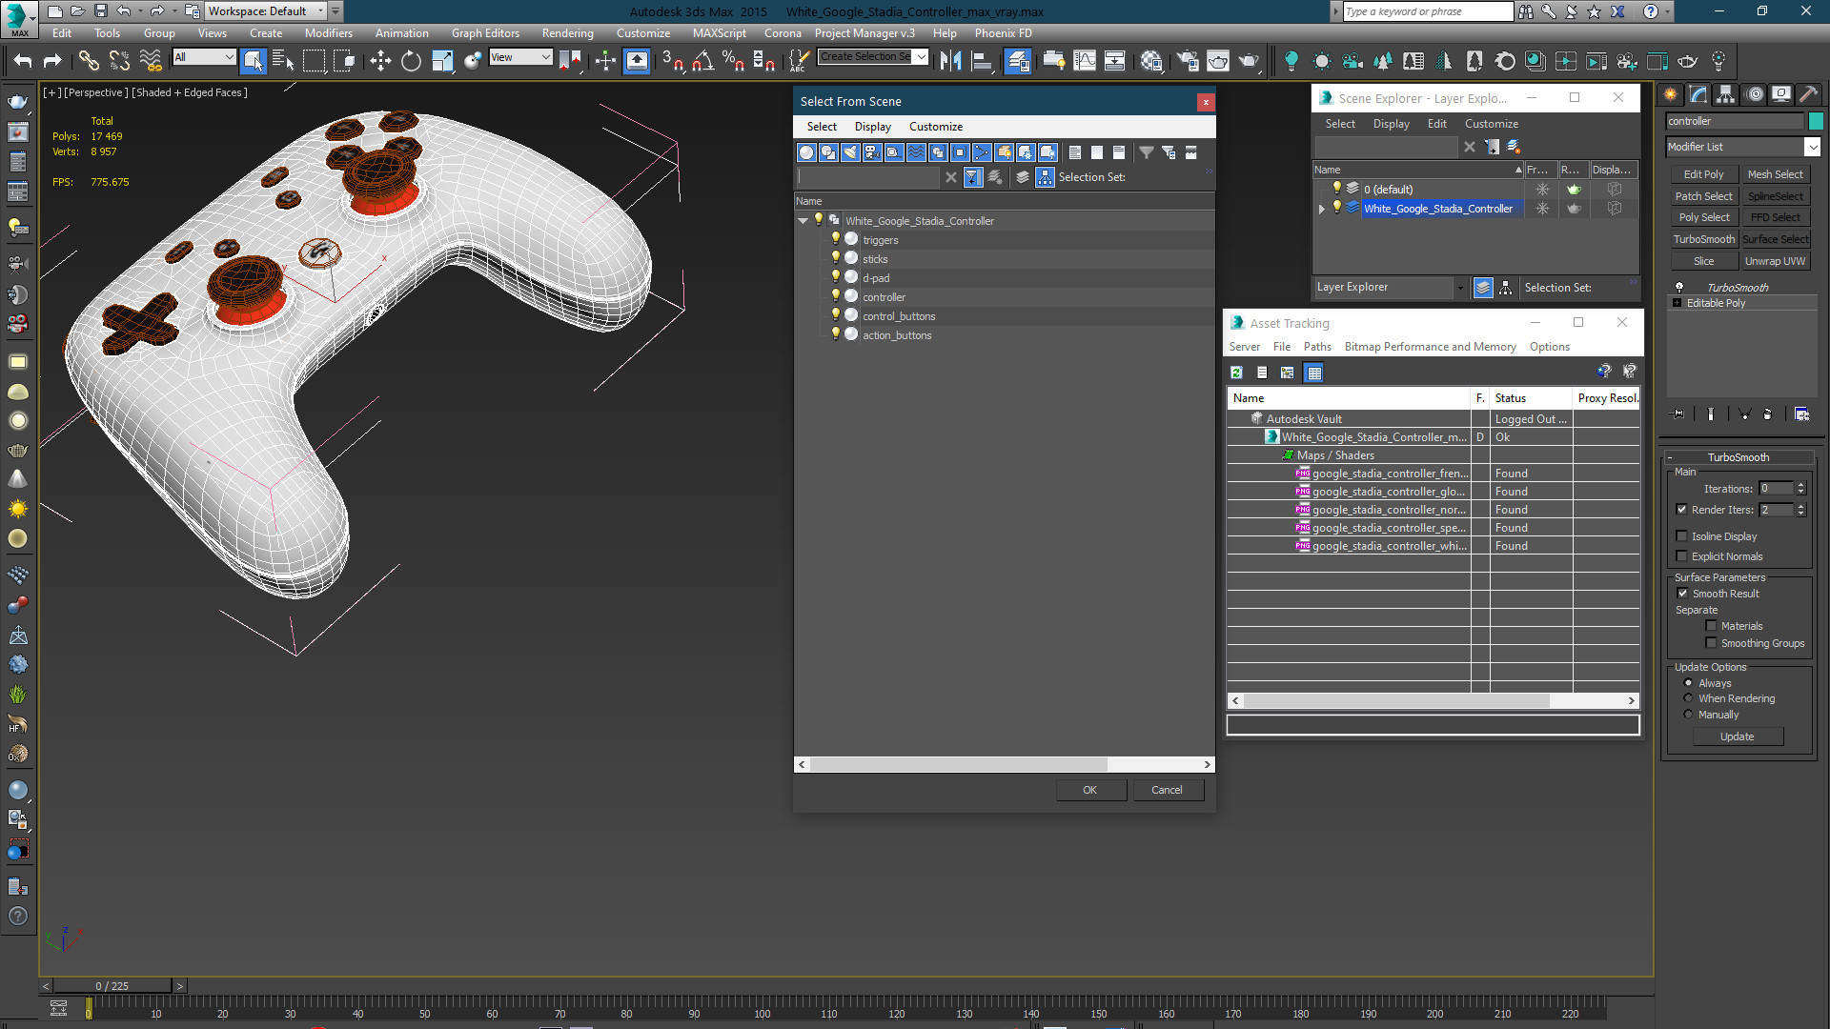The image size is (1830, 1029).
Task: Click Cancel in Select From Scene dialog
Action: 1167,790
